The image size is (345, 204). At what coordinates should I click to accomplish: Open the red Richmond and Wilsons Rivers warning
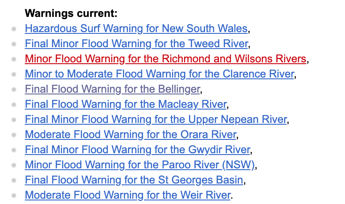pos(165,59)
